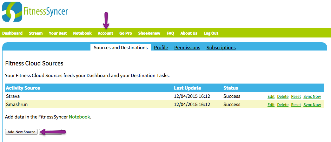This screenshot has width=331, height=142.
Task: Sync Now the Smashrun source
Action: pyautogui.click(x=312, y=105)
